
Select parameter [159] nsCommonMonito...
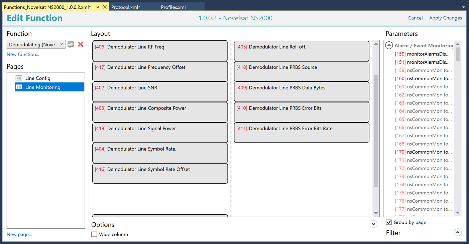pyautogui.click(x=423, y=70)
